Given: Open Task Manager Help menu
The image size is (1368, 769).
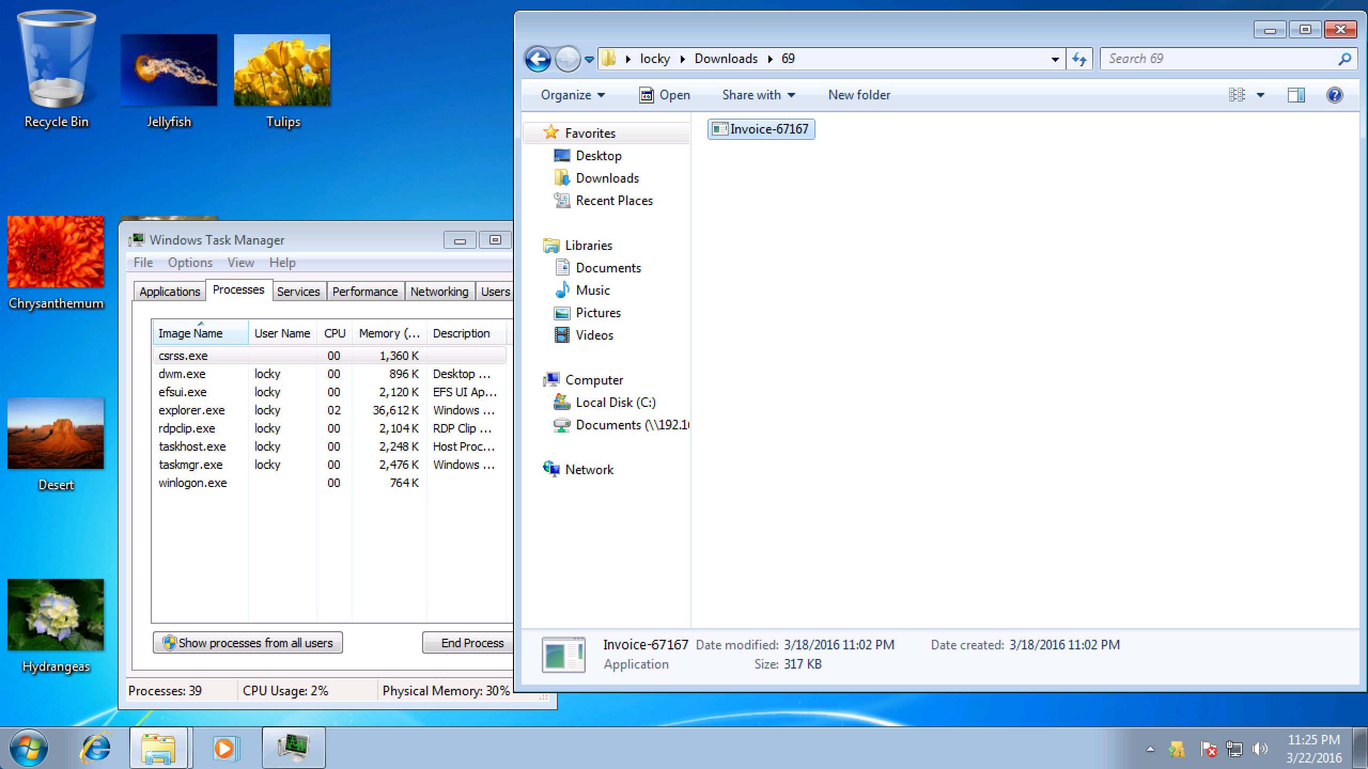Looking at the screenshot, I should coord(282,263).
